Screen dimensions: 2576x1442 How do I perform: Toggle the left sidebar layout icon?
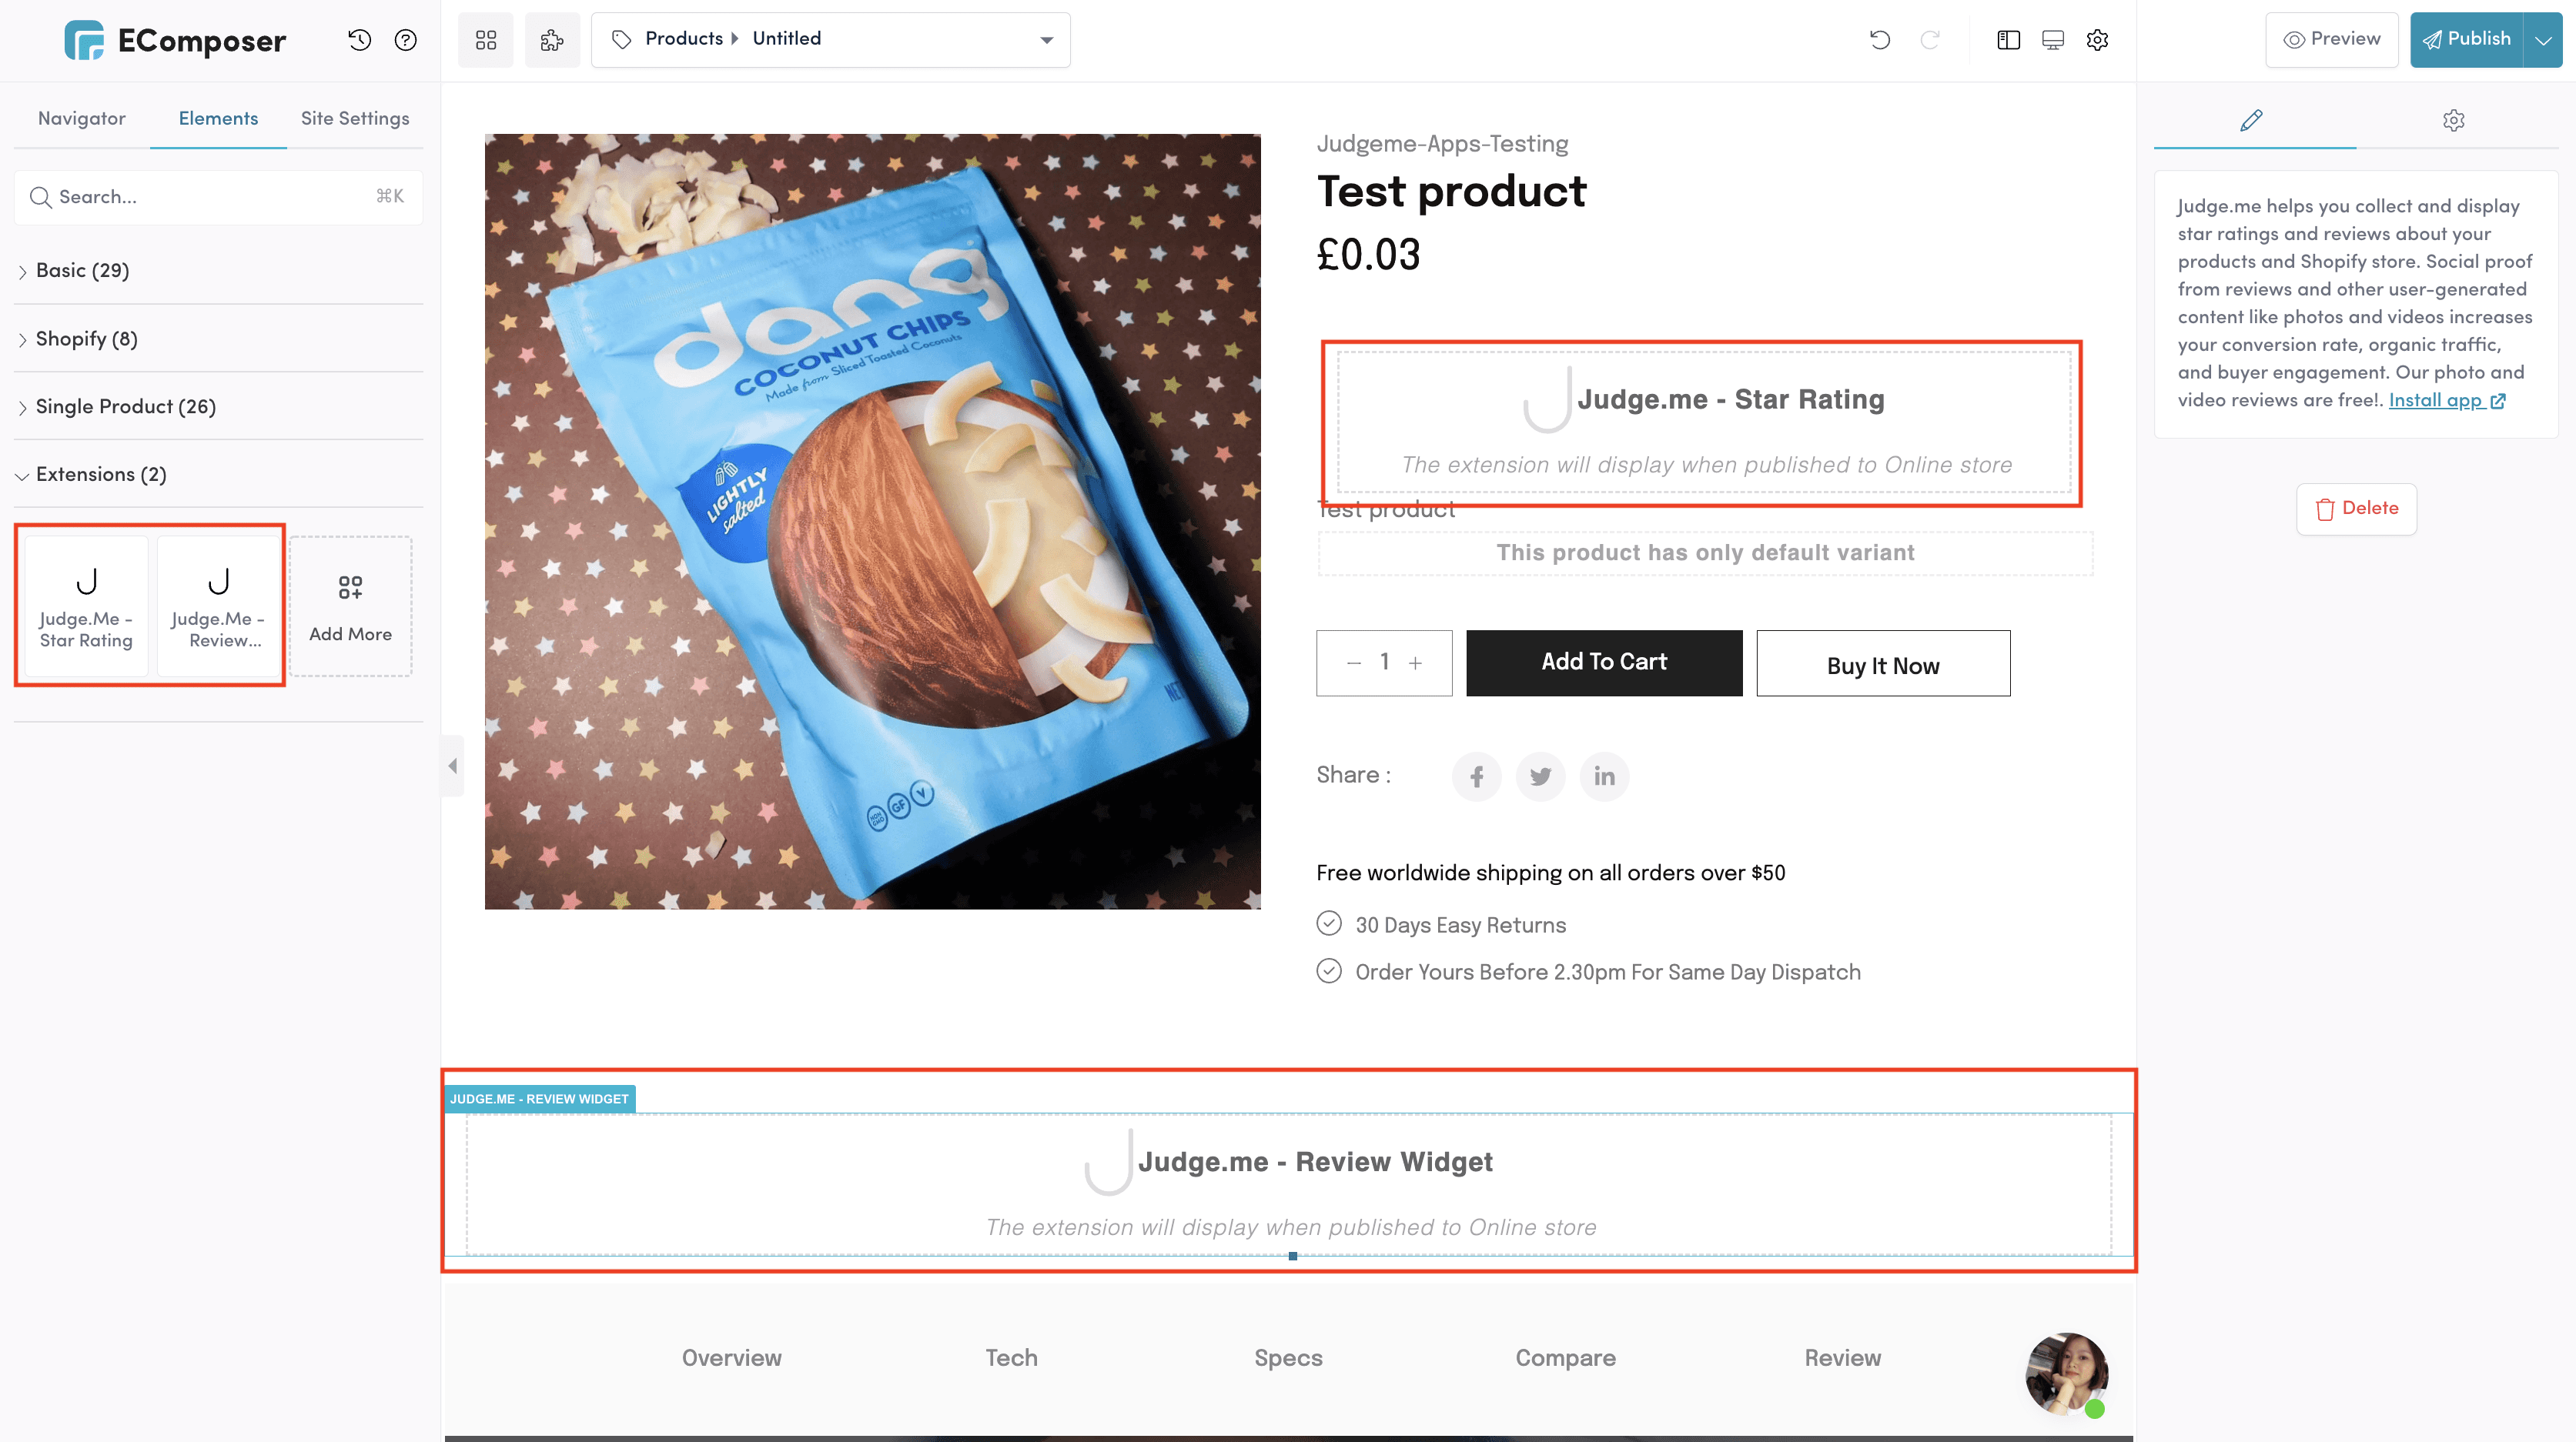(2008, 40)
